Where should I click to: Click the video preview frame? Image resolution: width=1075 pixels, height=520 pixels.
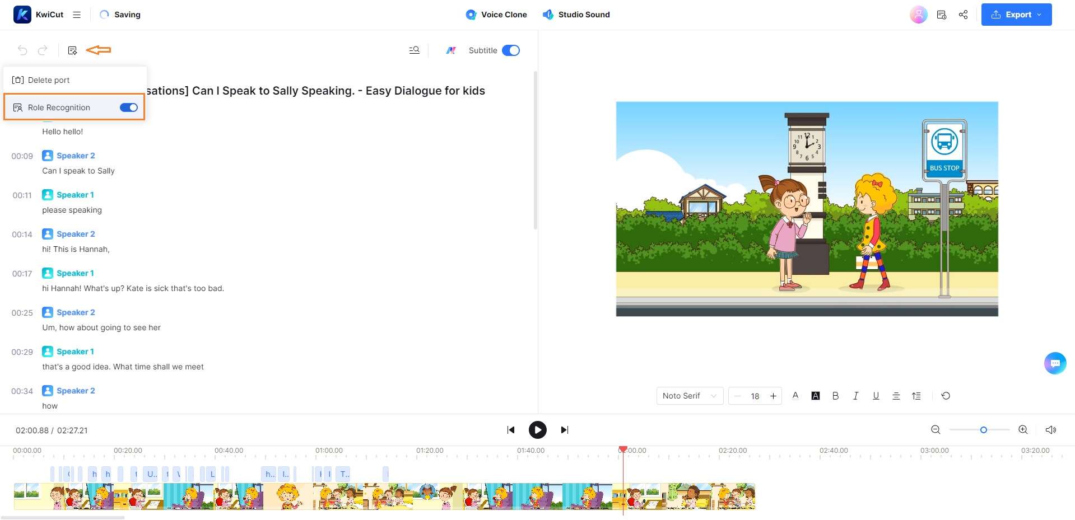pyautogui.click(x=807, y=209)
